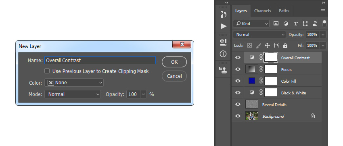The image size is (343, 146).
Task: Select the Black & White layer mask thumbnail
Action: [x=271, y=93]
